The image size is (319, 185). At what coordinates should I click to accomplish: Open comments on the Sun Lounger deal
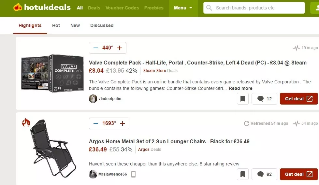[x=264, y=174]
